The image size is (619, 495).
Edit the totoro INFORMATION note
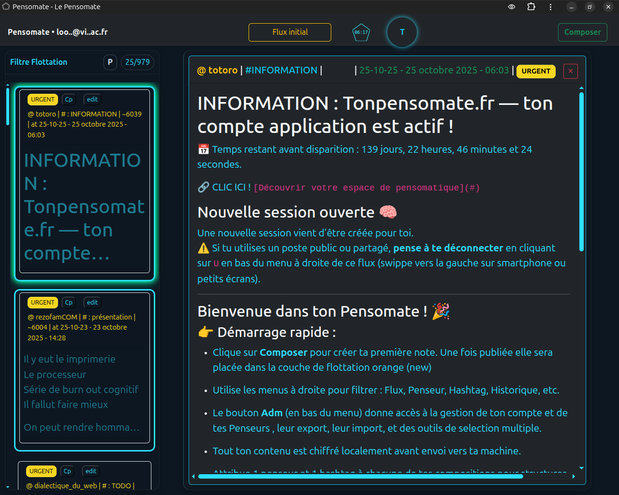92,100
